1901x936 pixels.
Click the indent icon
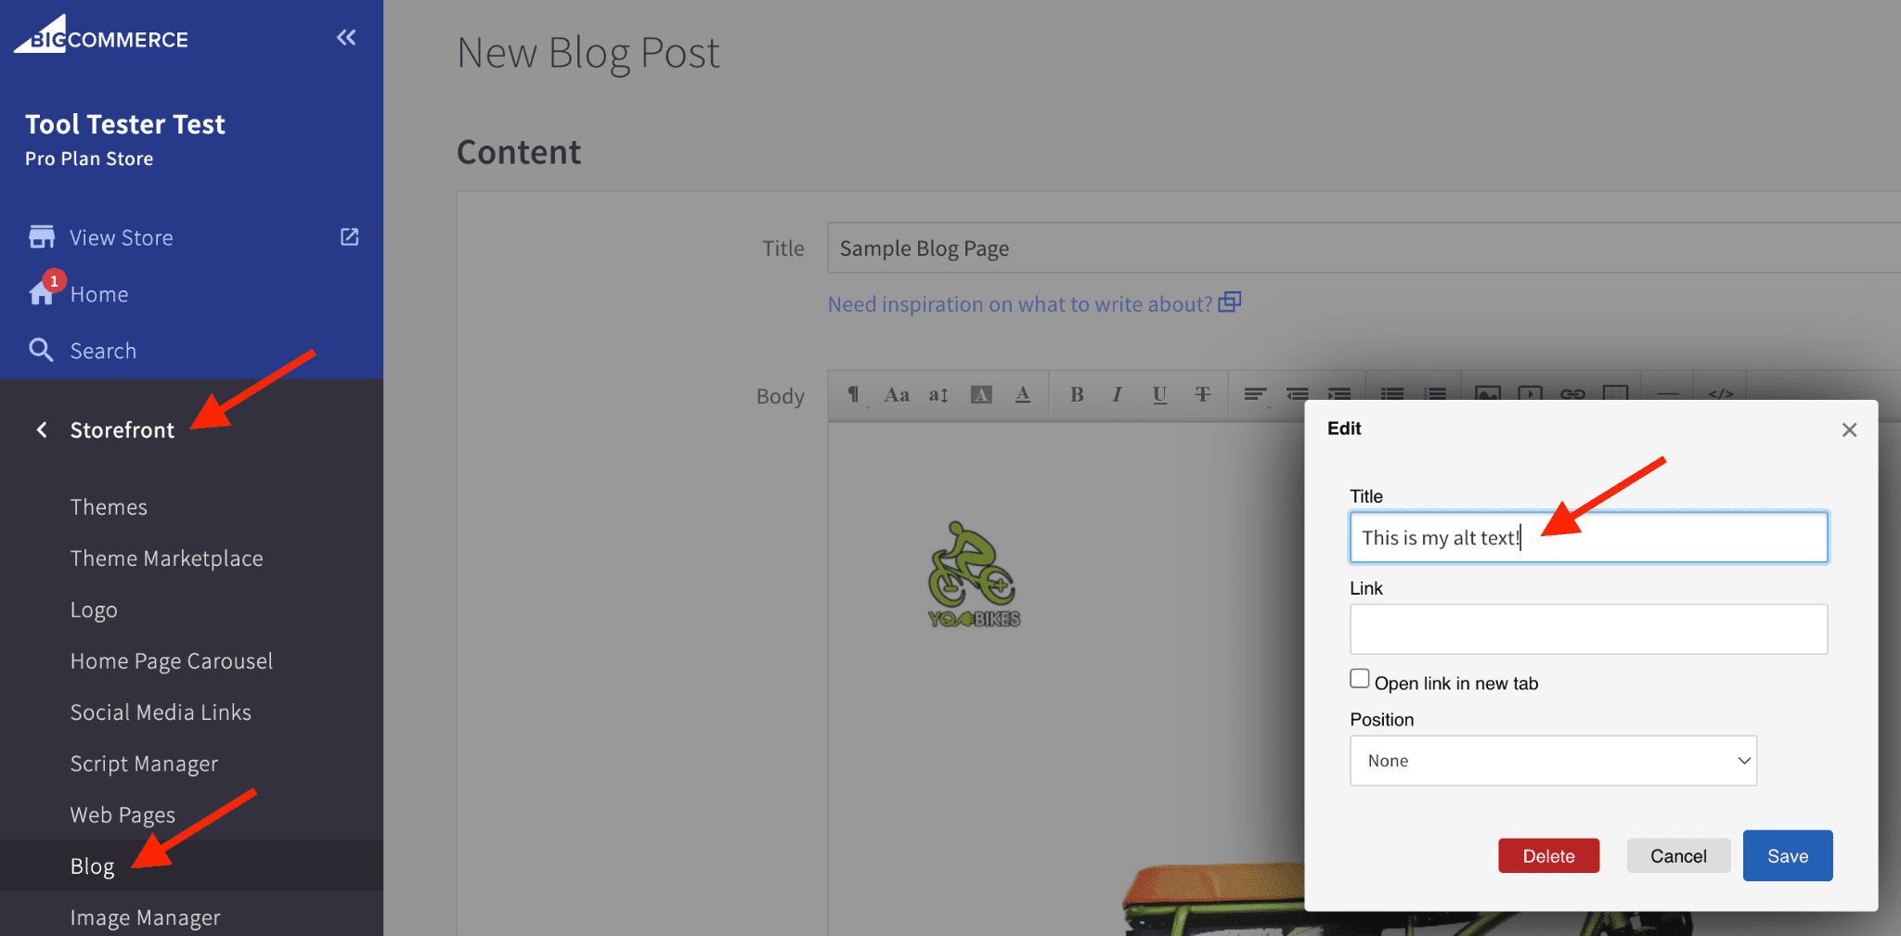(x=1339, y=395)
